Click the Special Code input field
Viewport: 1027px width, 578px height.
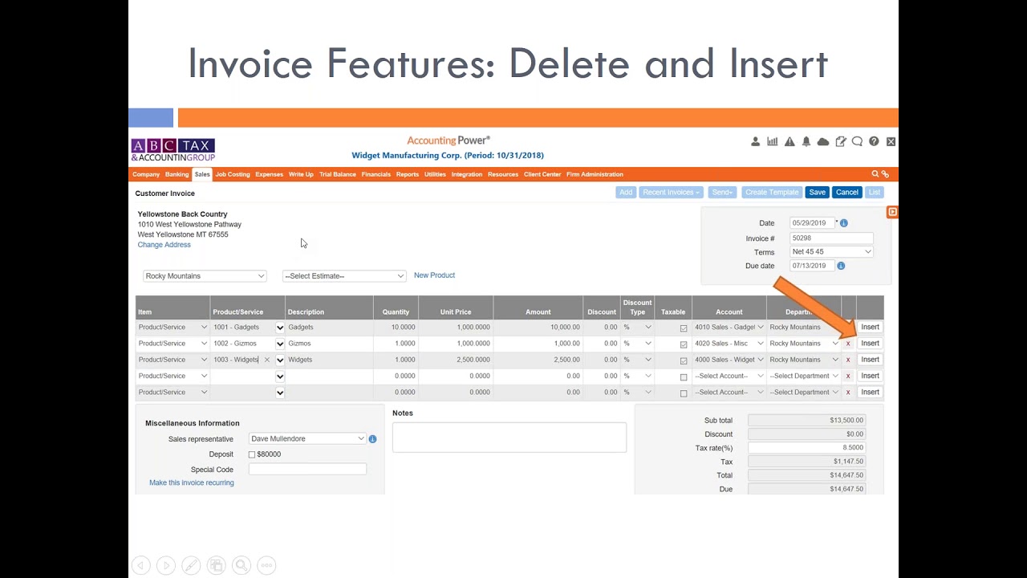[x=307, y=469]
